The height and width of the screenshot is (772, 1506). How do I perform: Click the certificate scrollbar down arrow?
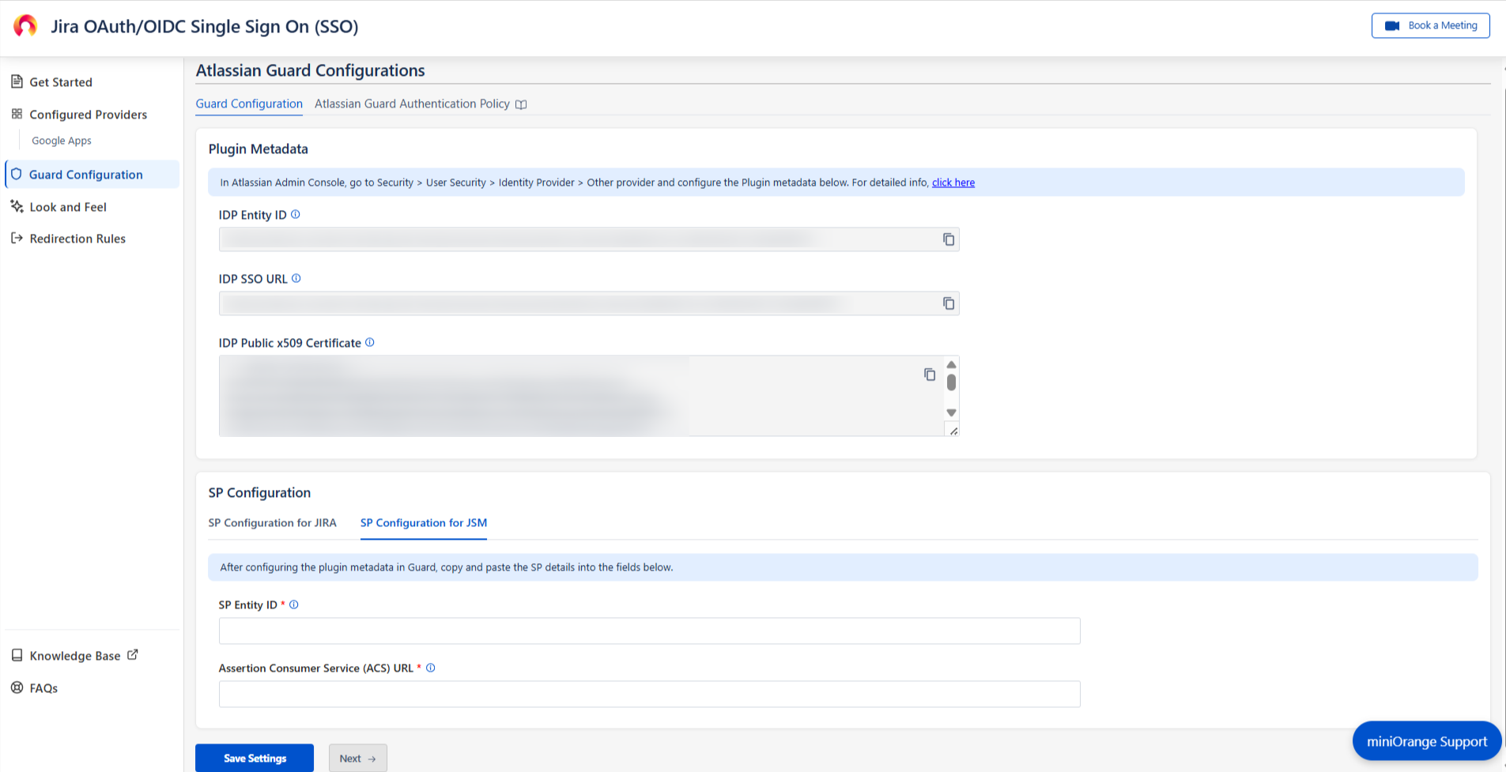coord(951,413)
